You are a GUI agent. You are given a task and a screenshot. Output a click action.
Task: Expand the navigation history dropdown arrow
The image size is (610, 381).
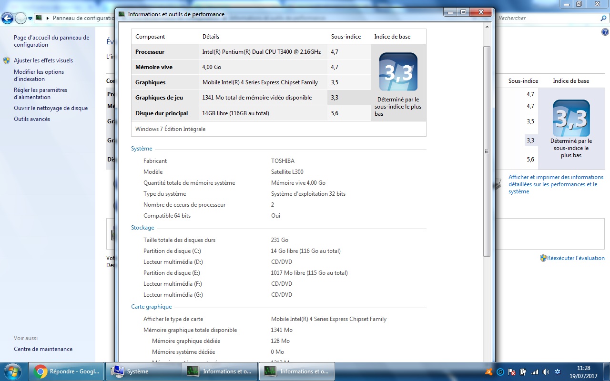30,18
